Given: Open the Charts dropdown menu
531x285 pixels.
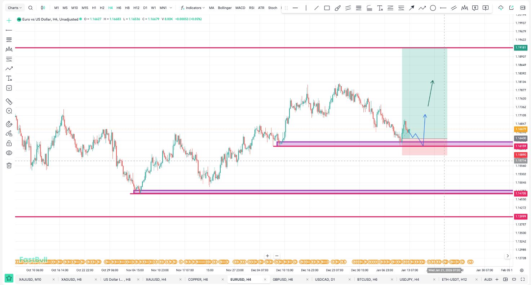Looking at the screenshot, I should [x=15, y=8].
